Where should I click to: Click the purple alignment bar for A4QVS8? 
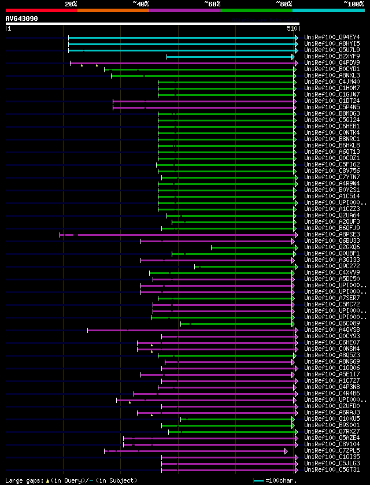(191, 330)
